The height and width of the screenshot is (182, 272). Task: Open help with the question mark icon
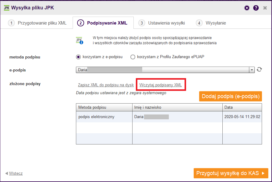coord(256,8)
